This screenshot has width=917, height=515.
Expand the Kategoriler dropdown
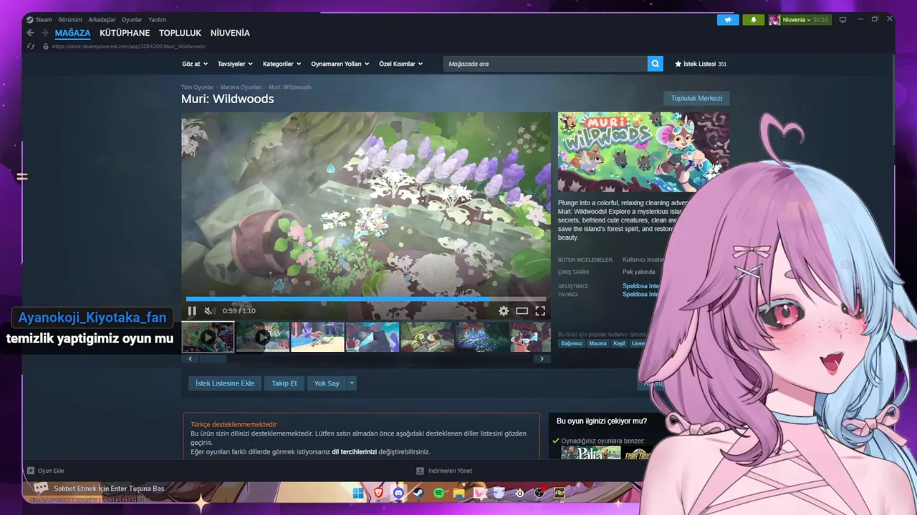[x=282, y=64]
